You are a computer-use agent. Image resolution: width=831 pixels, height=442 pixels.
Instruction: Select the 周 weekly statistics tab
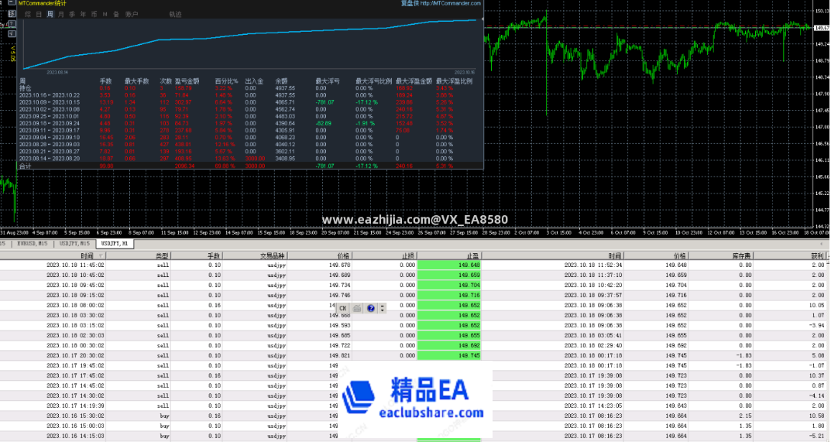(x=50, y=14)
